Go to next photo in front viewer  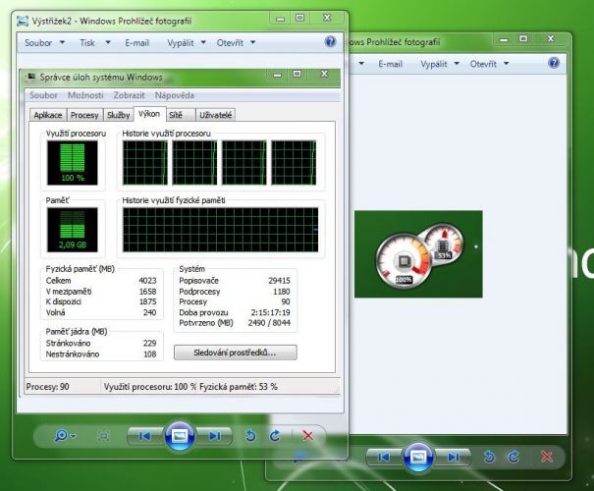click(x=214, y=436)
